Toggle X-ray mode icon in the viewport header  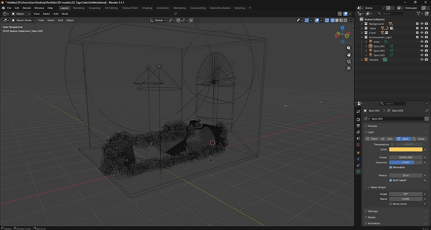point(327,20)
